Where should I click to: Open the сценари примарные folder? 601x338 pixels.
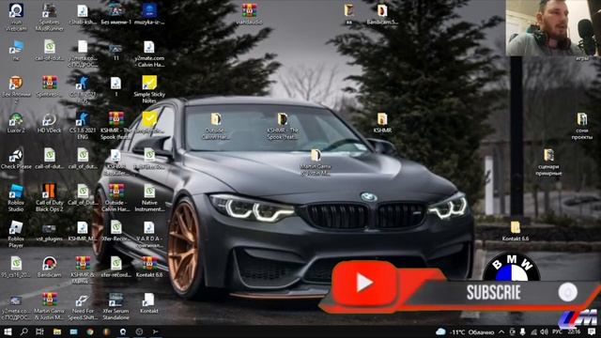coord(548,162)
